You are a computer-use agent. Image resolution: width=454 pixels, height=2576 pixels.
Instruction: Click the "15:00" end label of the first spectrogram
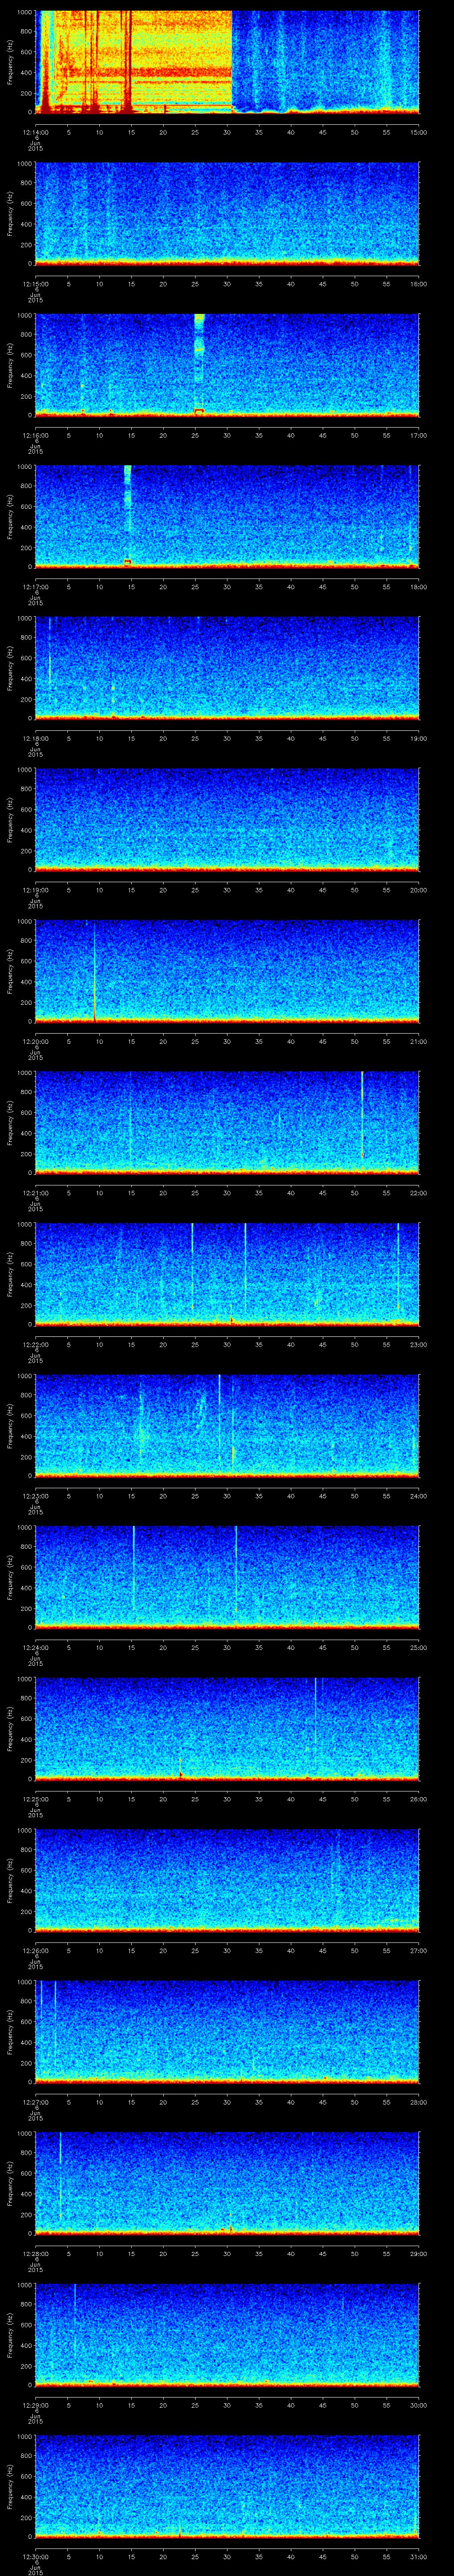[418, 132]
